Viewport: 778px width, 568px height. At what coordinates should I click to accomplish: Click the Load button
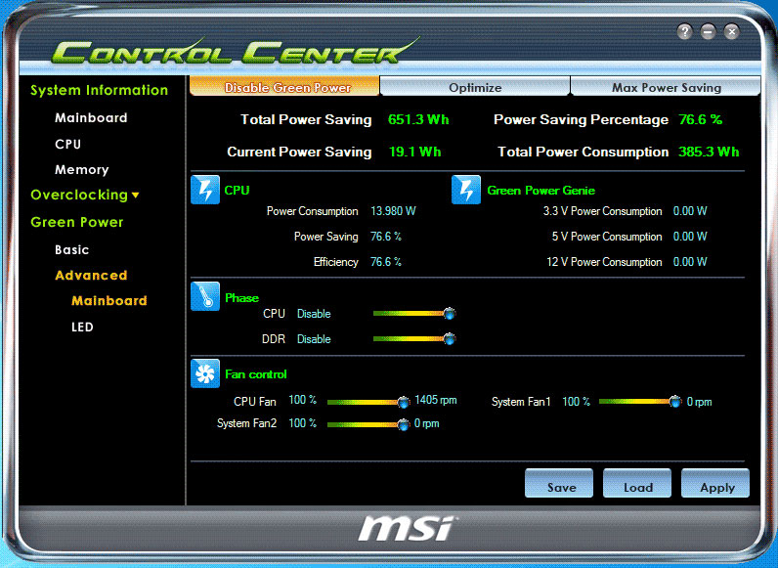[x=637, y=483]
